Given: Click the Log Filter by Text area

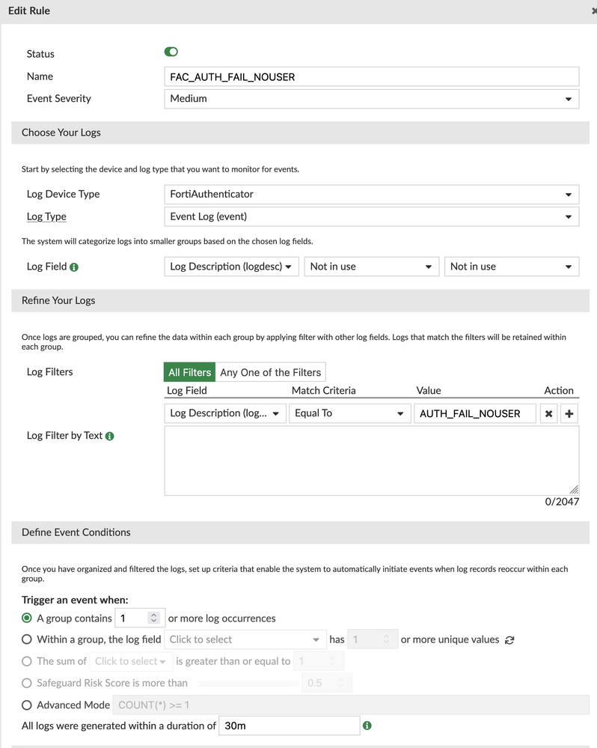Looking at the screenshot, I should pyautogui.click(x=371, y=460).
